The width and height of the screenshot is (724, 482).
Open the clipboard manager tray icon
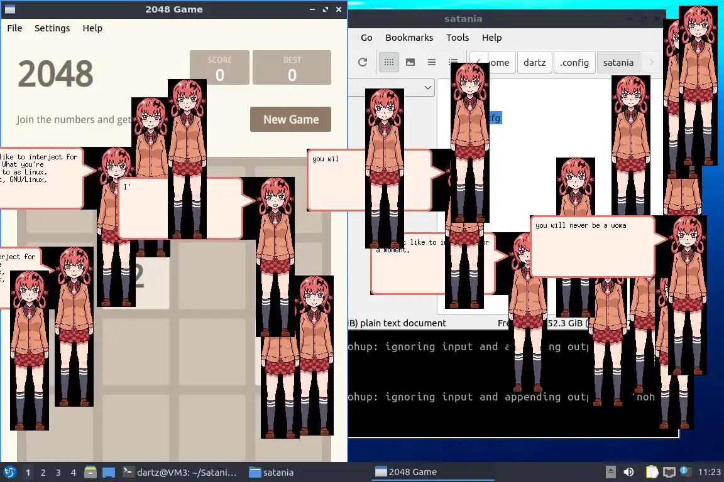[652, 473]
